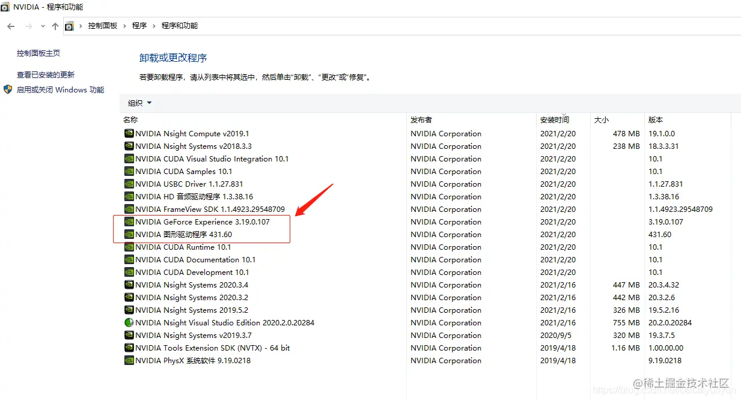Click 程序和功能 in the breadcrumb

click(x=180, y=26)
